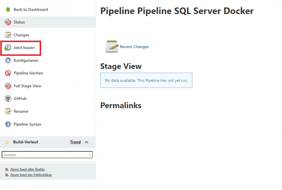Viewport: 282px width, 190px height.
Task: Clear the build search with x
Action: (x=90, y=155)
